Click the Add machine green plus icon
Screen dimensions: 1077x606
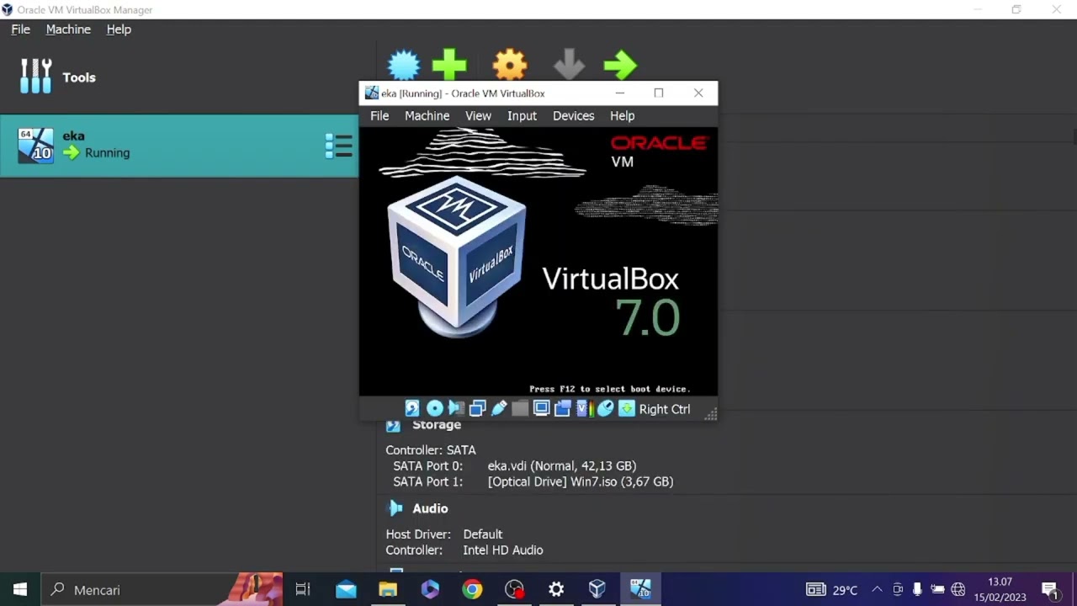pos(449,65)
